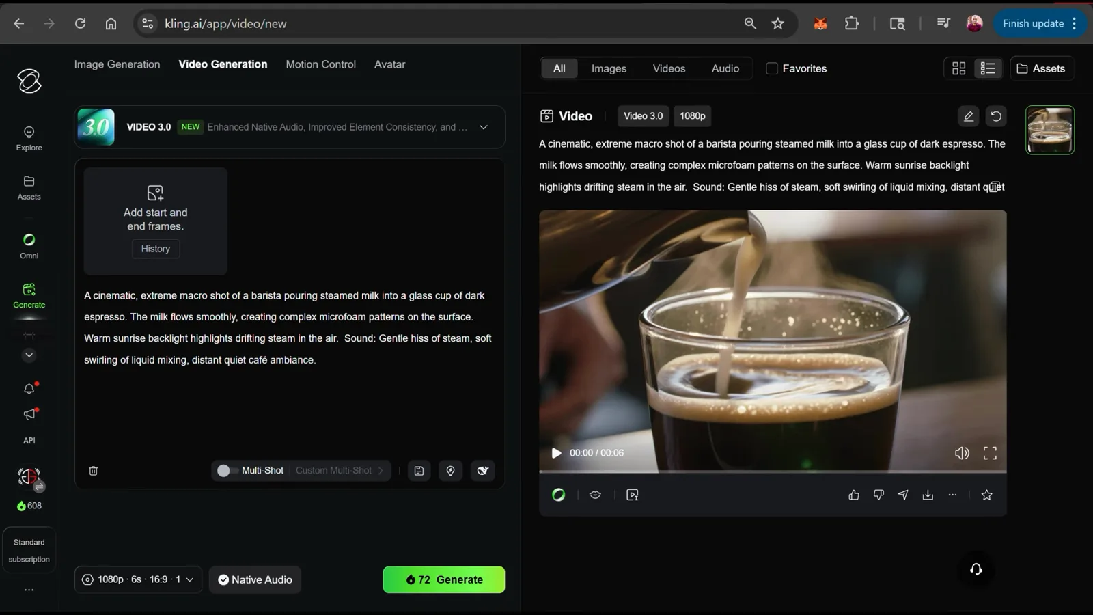Share the video via paper plane icon
Screen dimensions: 1093x615
(x=903, y=495)
